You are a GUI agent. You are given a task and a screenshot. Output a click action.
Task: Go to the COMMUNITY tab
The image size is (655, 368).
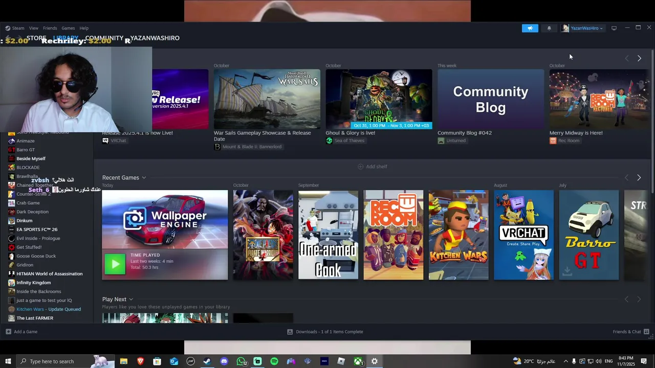(x=104, y=38)
